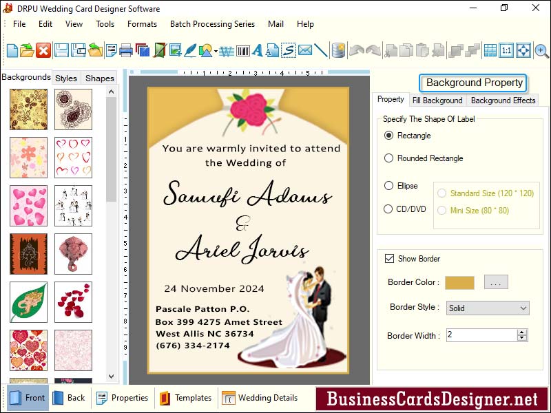Screen dimensions: 551x413
Task: Enable the Show Border checkbox
Action: pyautogui.click(x=391, y=259)
